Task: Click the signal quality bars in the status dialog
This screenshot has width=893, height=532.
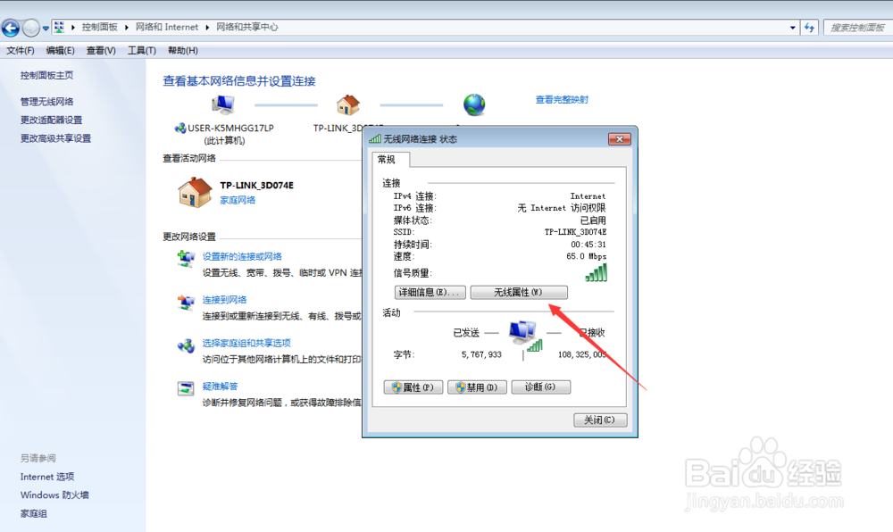Action: 595,272
